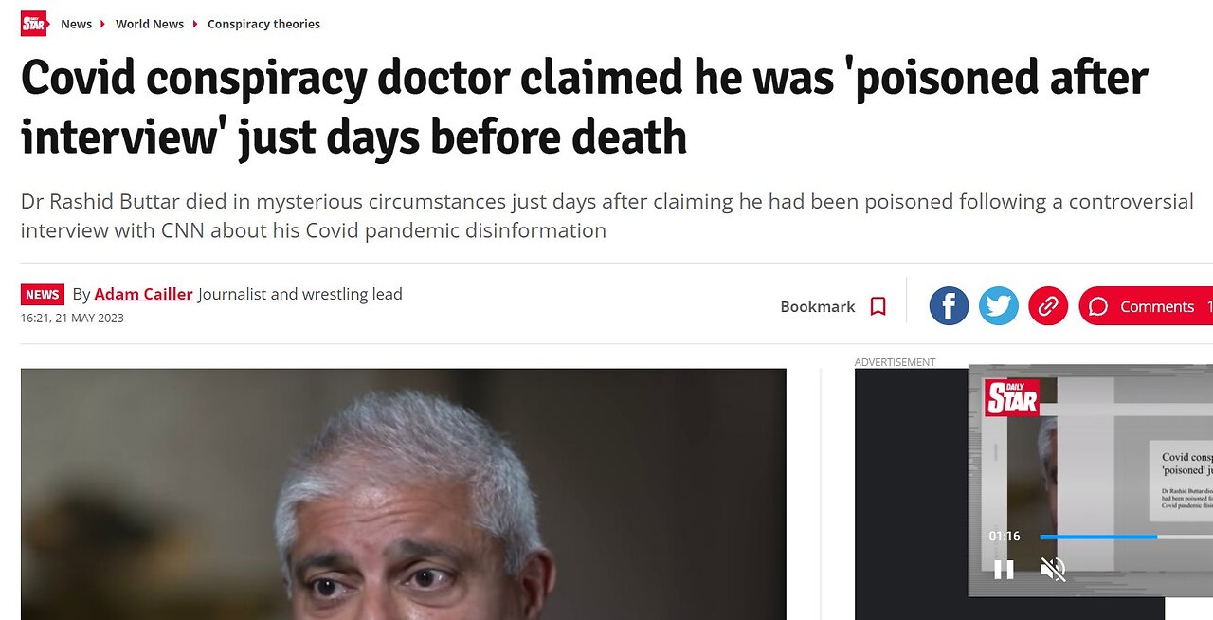Screen dimensions: 1213x620
Task: Seek along the video progress bar
Action: pos(1126,537)
